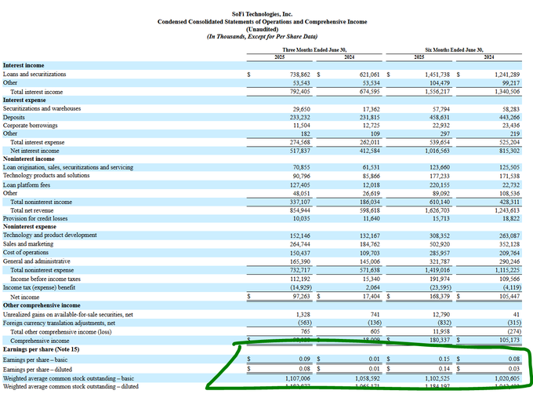Click the Provision for credit losses label
Image resolution: width=533 pixels, height=394 pixels.
(36, 218)
